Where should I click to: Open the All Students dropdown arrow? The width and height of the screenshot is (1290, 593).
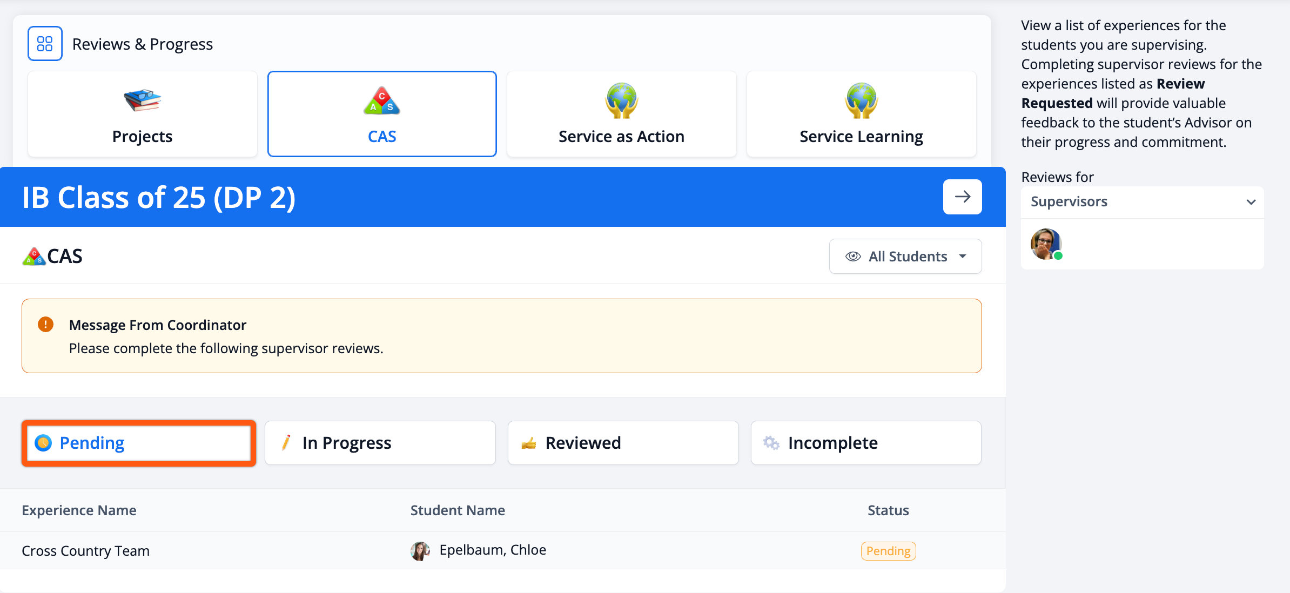point(963,257)
